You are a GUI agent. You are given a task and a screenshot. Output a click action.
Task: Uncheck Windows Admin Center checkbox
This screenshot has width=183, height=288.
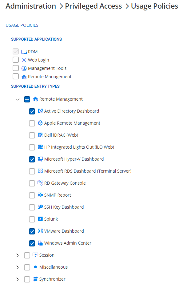[32, 243]
